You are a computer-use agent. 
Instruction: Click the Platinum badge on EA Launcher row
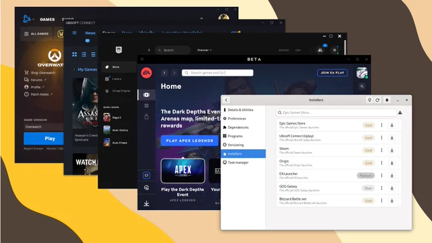[365, 176]
